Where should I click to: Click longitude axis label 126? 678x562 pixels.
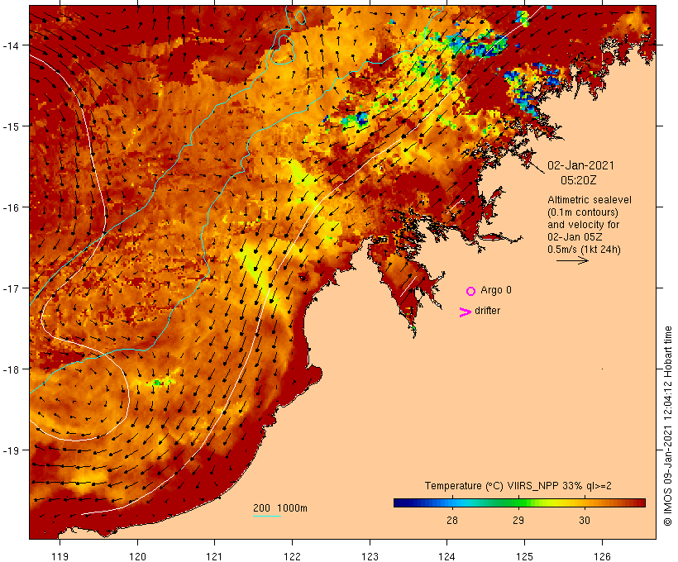point(602,556)
